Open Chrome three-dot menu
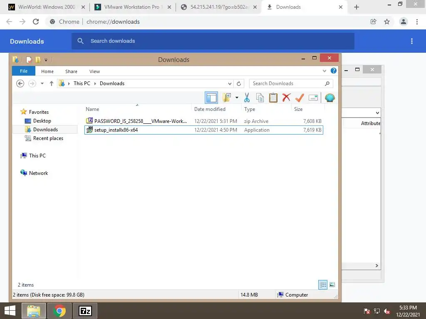Viewport: 426px width, 319px height. [417, 22]
